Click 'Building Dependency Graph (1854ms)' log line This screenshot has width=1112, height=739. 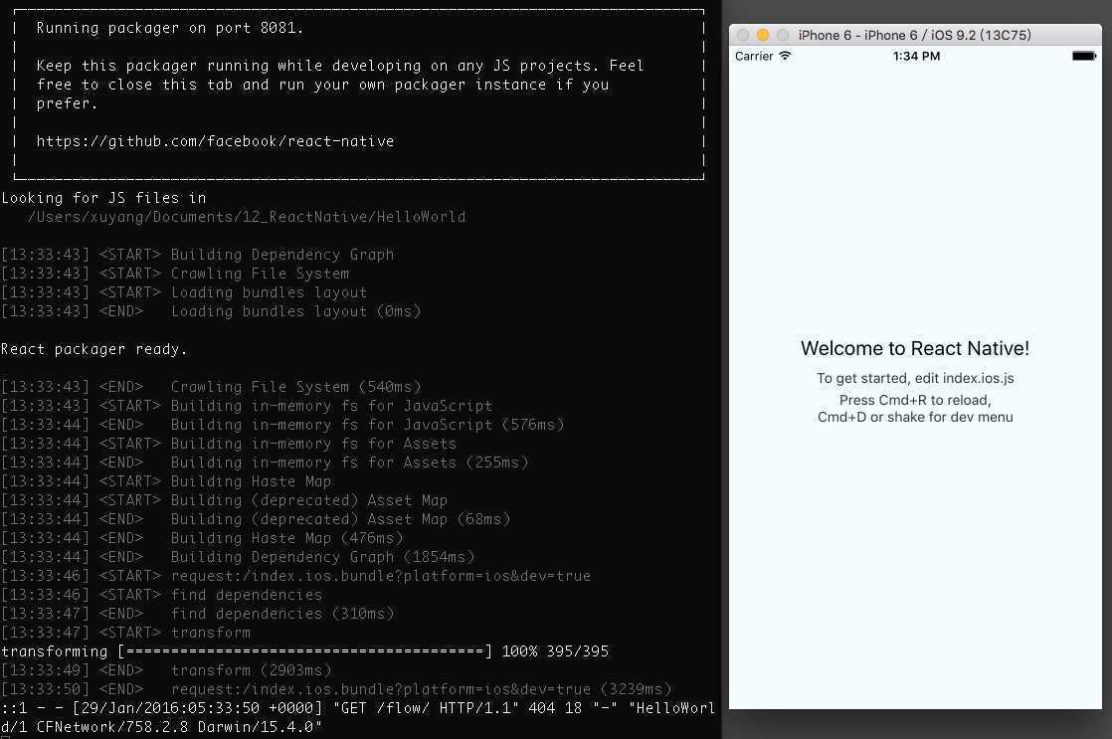(x=239, y=557)
